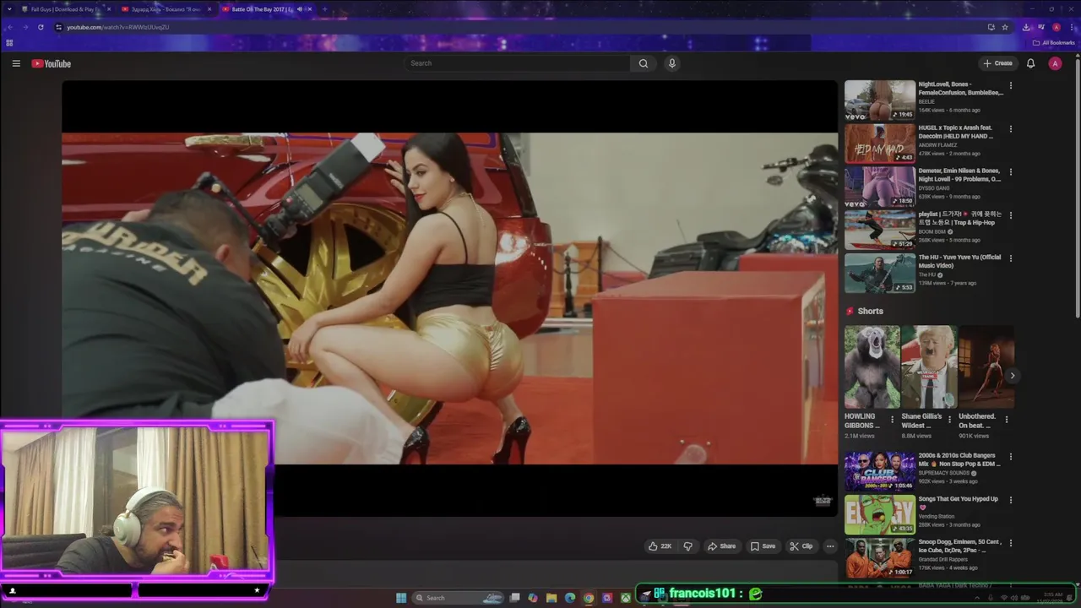Open File Explorer from the taskbar
1081x608 pixels.
(551, 598)
